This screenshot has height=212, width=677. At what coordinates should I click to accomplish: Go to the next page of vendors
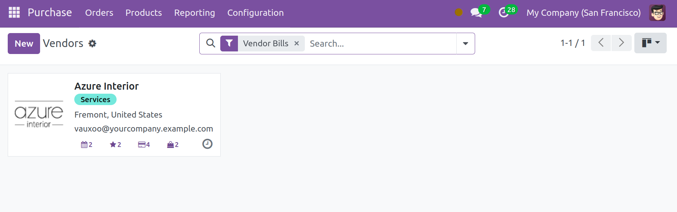(621, 43)
